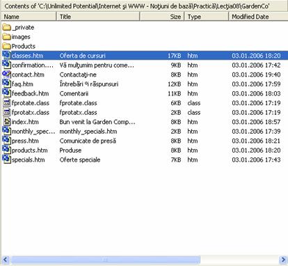Click the 7KB size of specials.htm
The width and height of the screenshot is (288, 266).
pos(176,160)
